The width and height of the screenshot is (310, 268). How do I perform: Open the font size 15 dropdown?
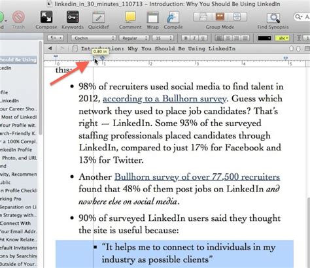point(163,38)
